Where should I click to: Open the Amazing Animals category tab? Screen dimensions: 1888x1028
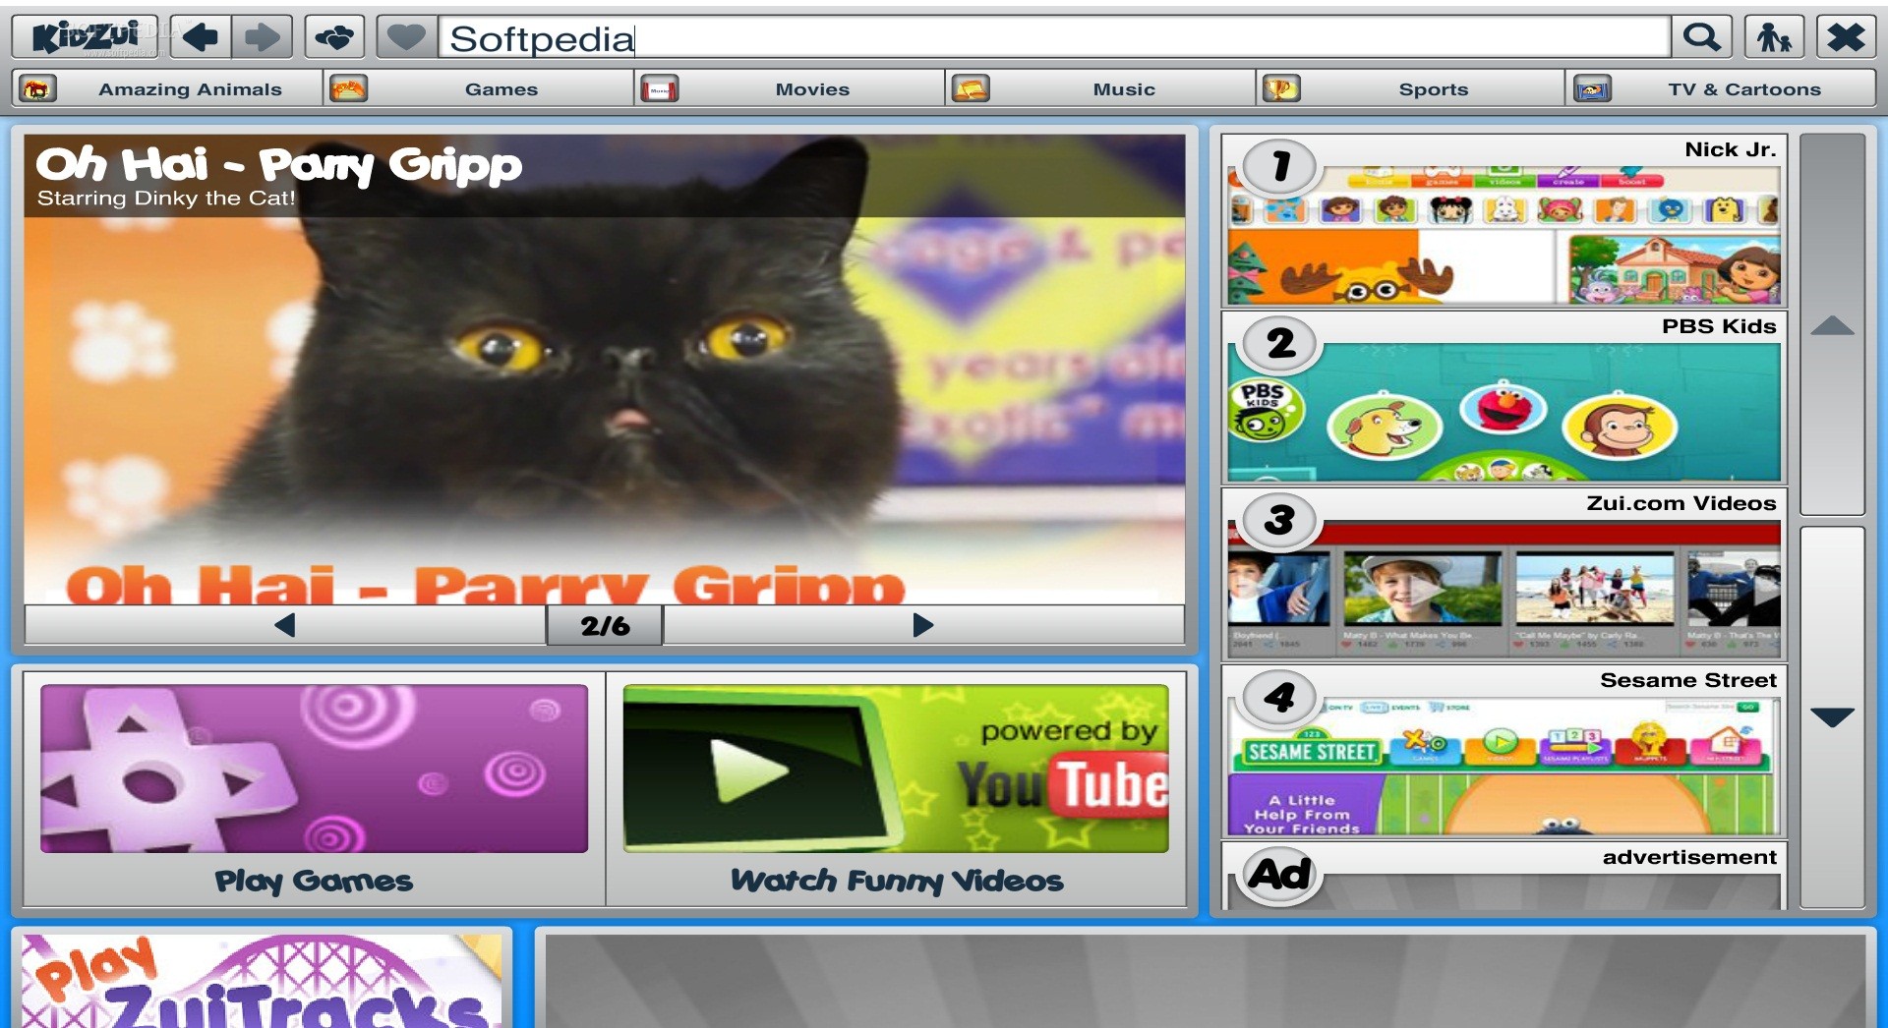167,88
